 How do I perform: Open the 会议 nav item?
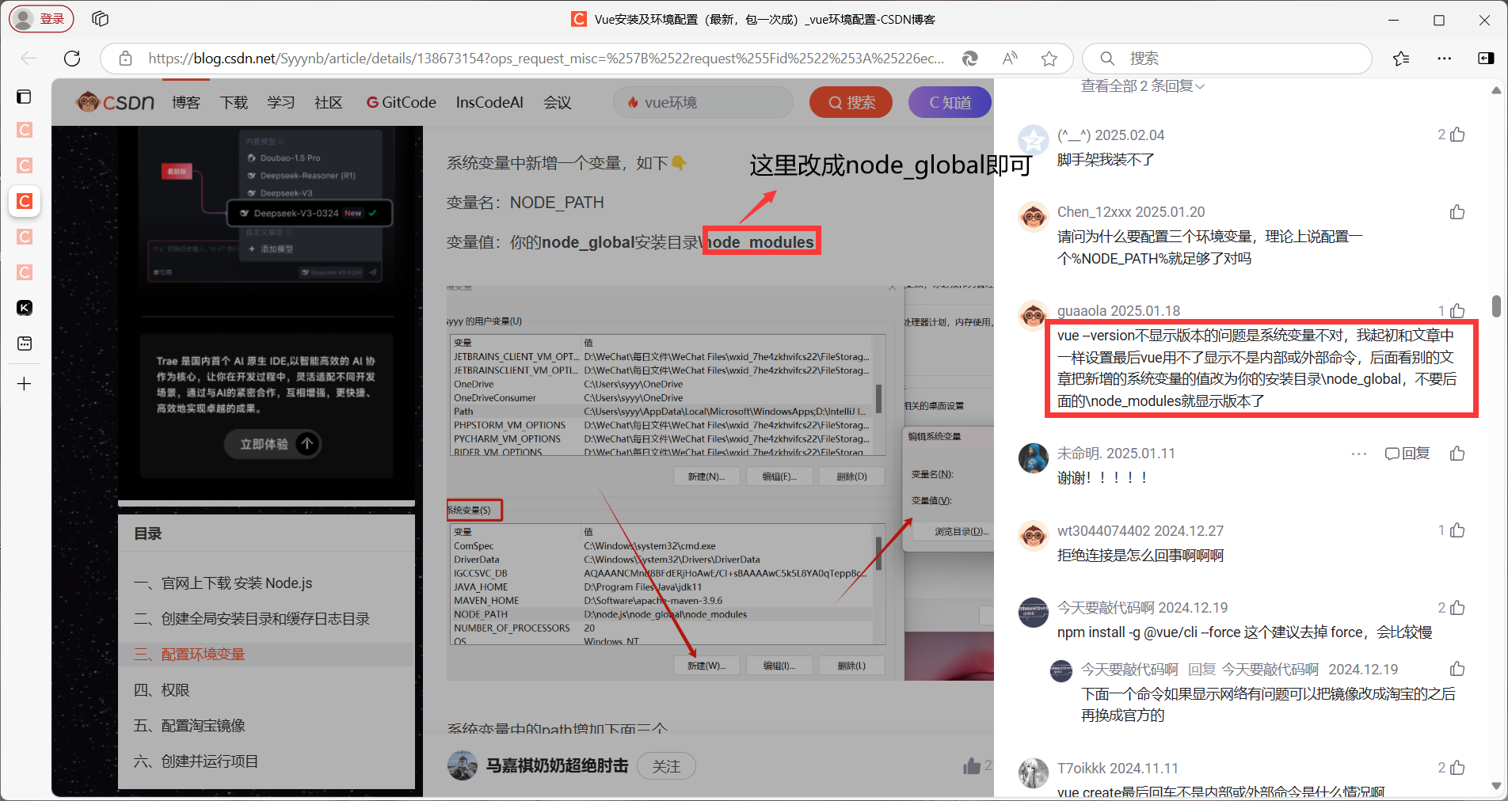point(558,102)
